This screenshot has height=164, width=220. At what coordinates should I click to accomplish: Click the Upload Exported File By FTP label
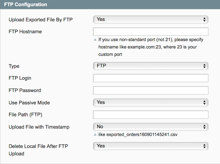41,20
